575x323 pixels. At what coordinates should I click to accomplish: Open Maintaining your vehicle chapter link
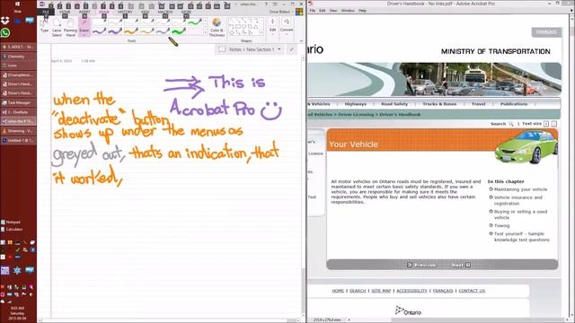[x=520, y=189]
